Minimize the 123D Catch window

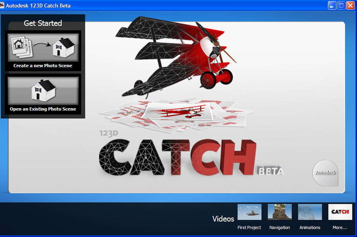tap(332, 6)
